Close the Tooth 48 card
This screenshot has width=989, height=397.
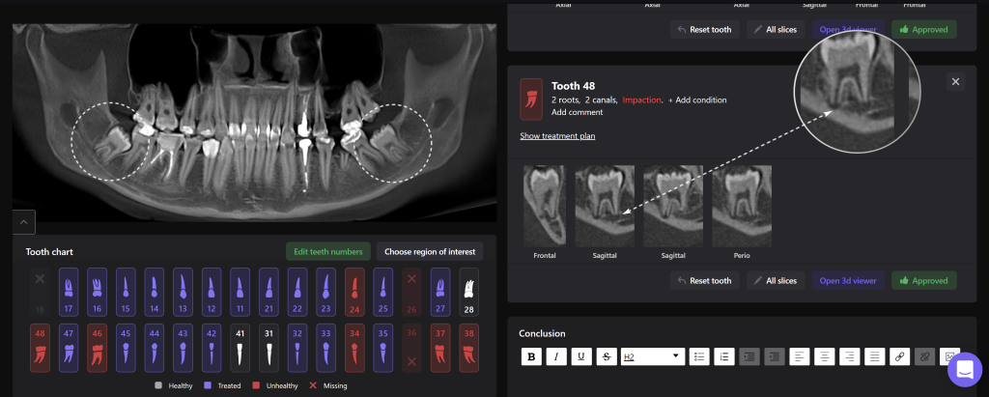pos(956,82)
